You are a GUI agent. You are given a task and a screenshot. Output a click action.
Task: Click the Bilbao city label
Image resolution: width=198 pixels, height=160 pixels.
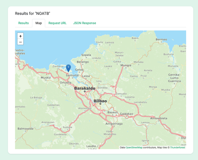(100, 101)
